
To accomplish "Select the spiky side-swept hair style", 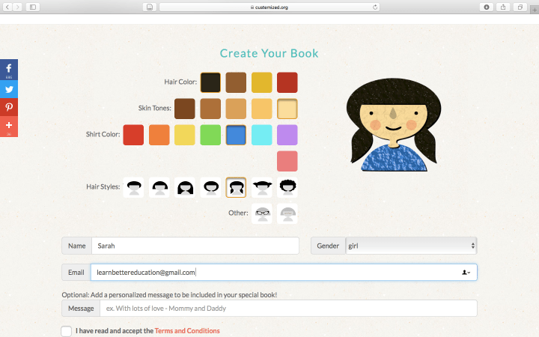I will click(262, 187).
